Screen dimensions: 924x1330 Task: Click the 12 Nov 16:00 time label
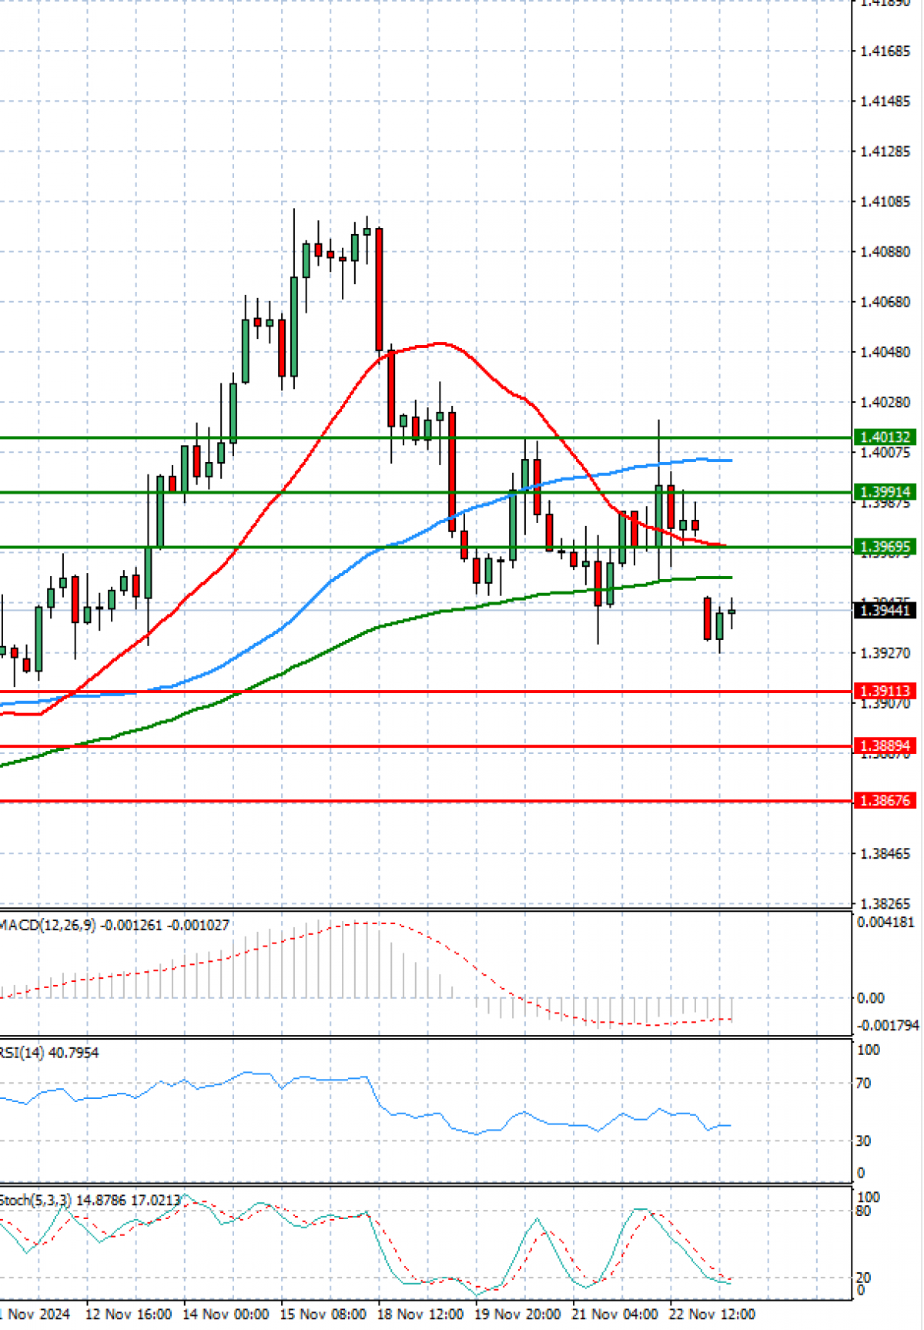[128, 1314]
